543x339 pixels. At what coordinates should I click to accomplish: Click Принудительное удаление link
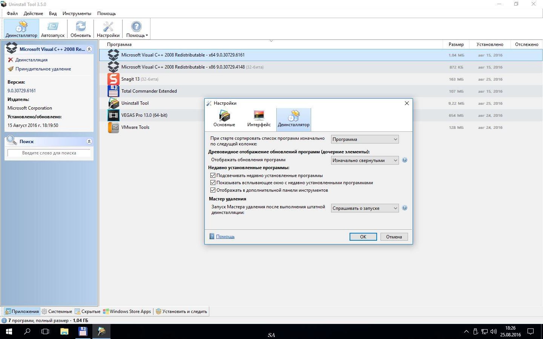[43, 69]
